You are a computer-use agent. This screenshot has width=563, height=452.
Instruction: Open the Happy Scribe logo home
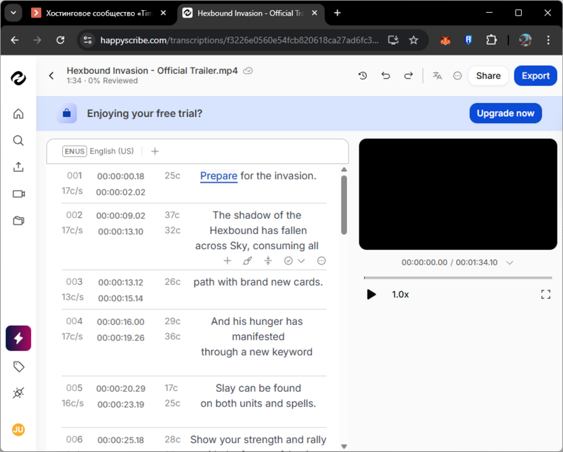[x=18, y=78]
